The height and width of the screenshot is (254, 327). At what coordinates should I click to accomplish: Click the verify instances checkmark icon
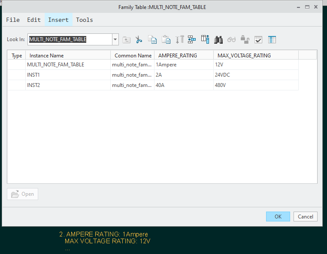(258, 39)
